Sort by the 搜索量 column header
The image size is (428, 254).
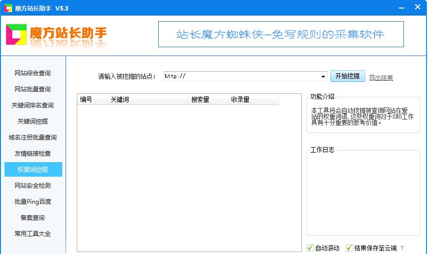click(208, 99)
